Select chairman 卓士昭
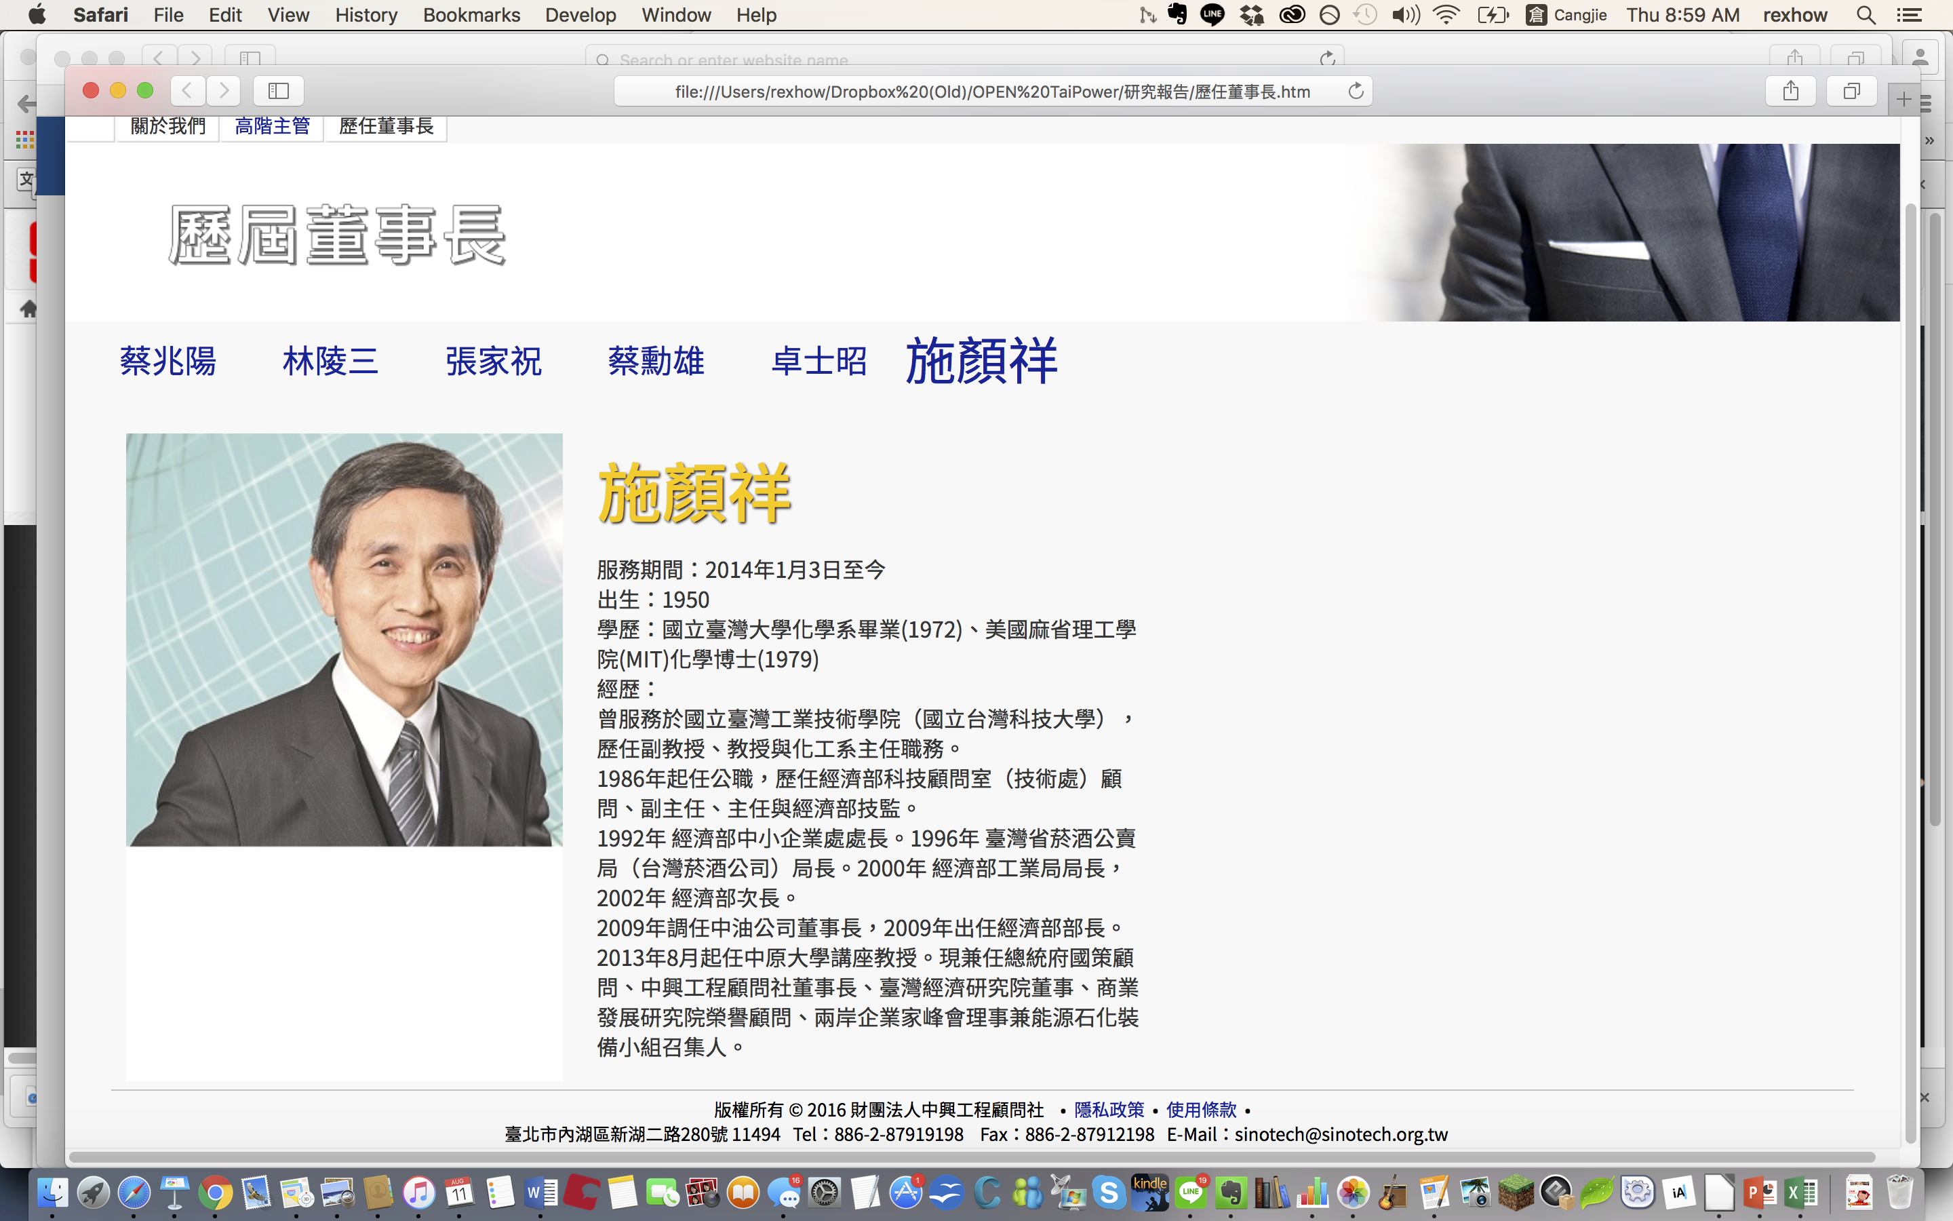This screenshot has height=1221, width=1953. coord(819,361)
